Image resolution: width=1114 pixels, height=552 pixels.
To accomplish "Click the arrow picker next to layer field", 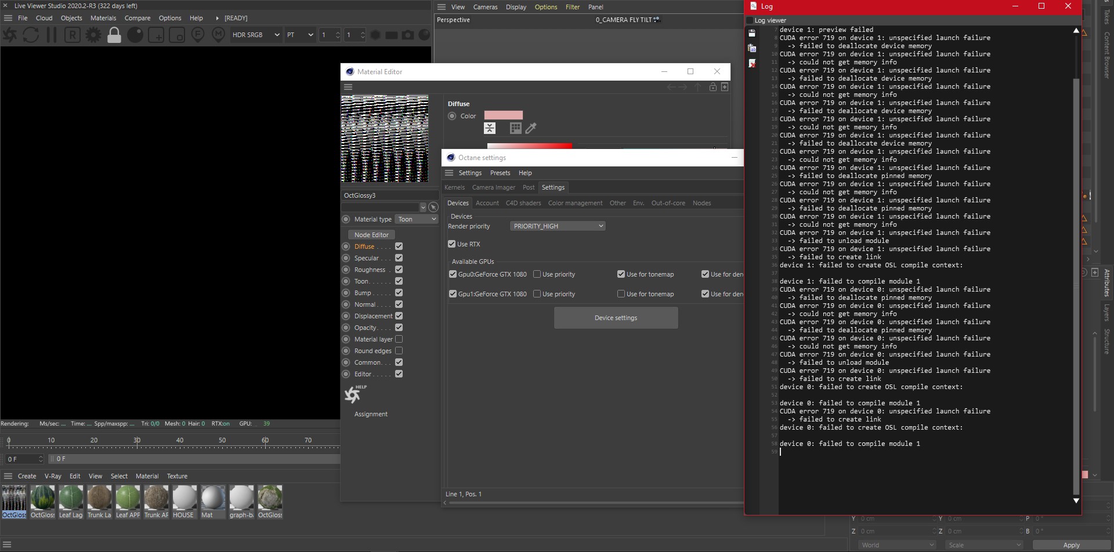I will click(x=433, y=207).
